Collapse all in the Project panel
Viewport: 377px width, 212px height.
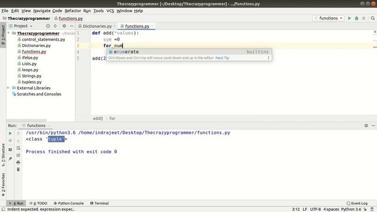point(55,26)
